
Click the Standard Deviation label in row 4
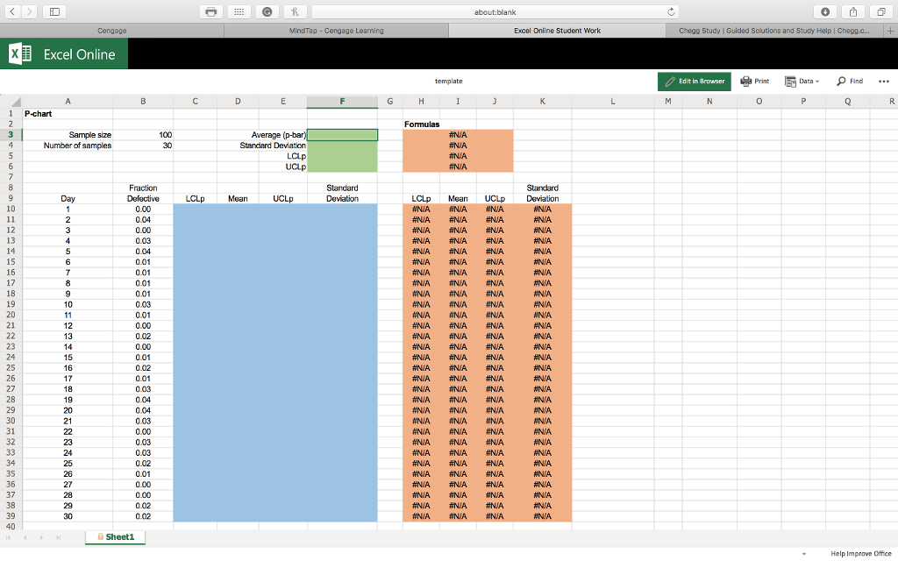click(x=273, y=146)
